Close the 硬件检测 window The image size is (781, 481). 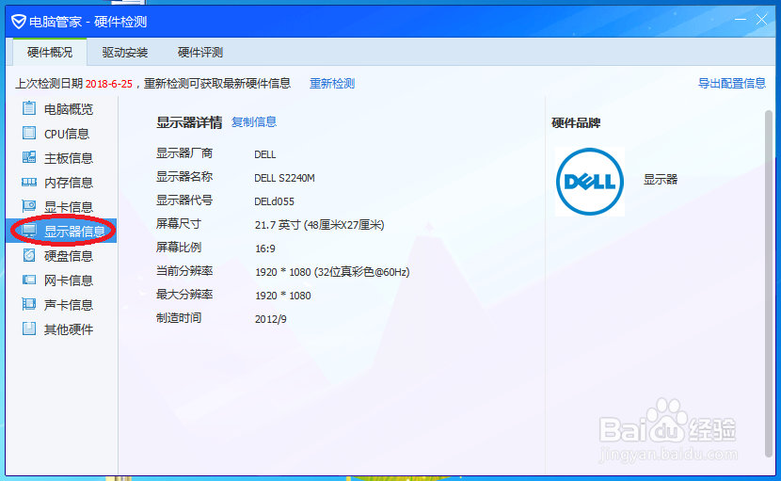click(x=761, y=20)
